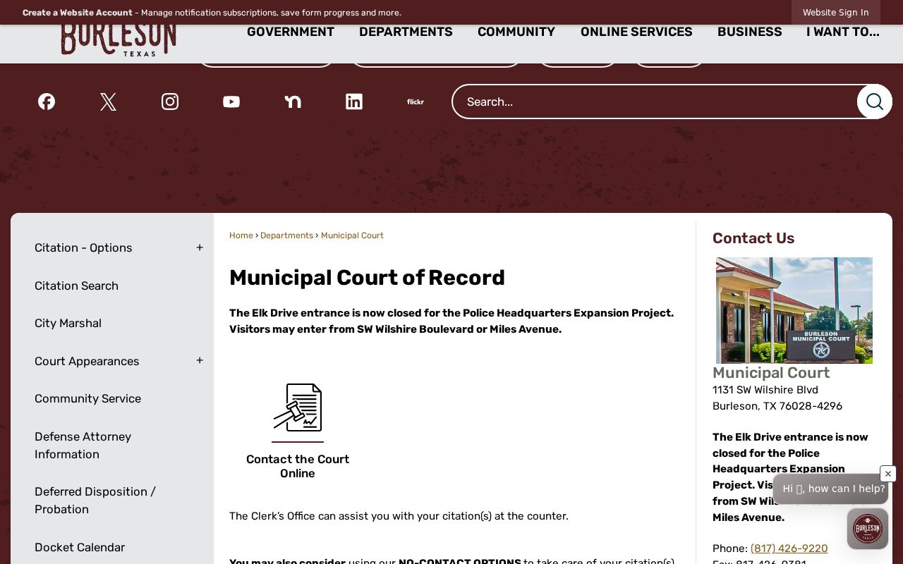Click the Contact the Court Online gavel icon
Screen dimensions: 903x564
click(x=298, y=407)
